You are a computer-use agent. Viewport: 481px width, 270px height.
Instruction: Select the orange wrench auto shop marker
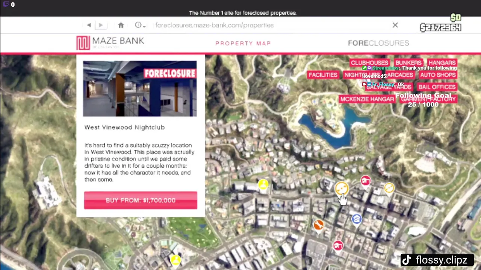point(319,225)
